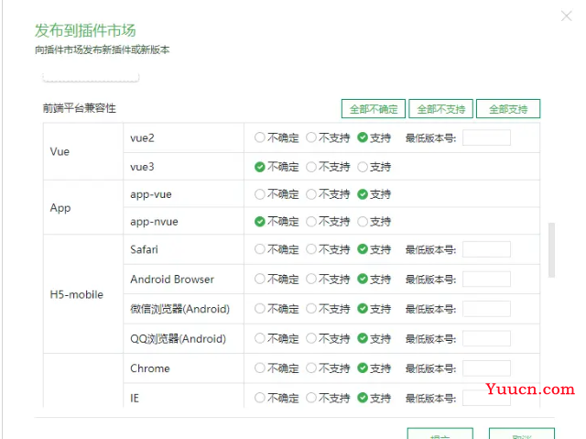Select 不确定 for Safari
586x439 pixels.
pos(260,249)
